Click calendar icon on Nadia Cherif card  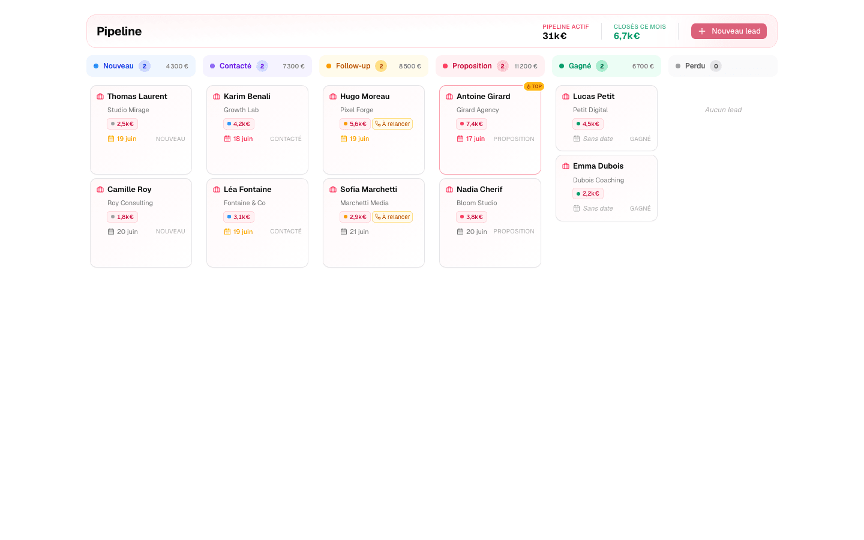point(460,232)
